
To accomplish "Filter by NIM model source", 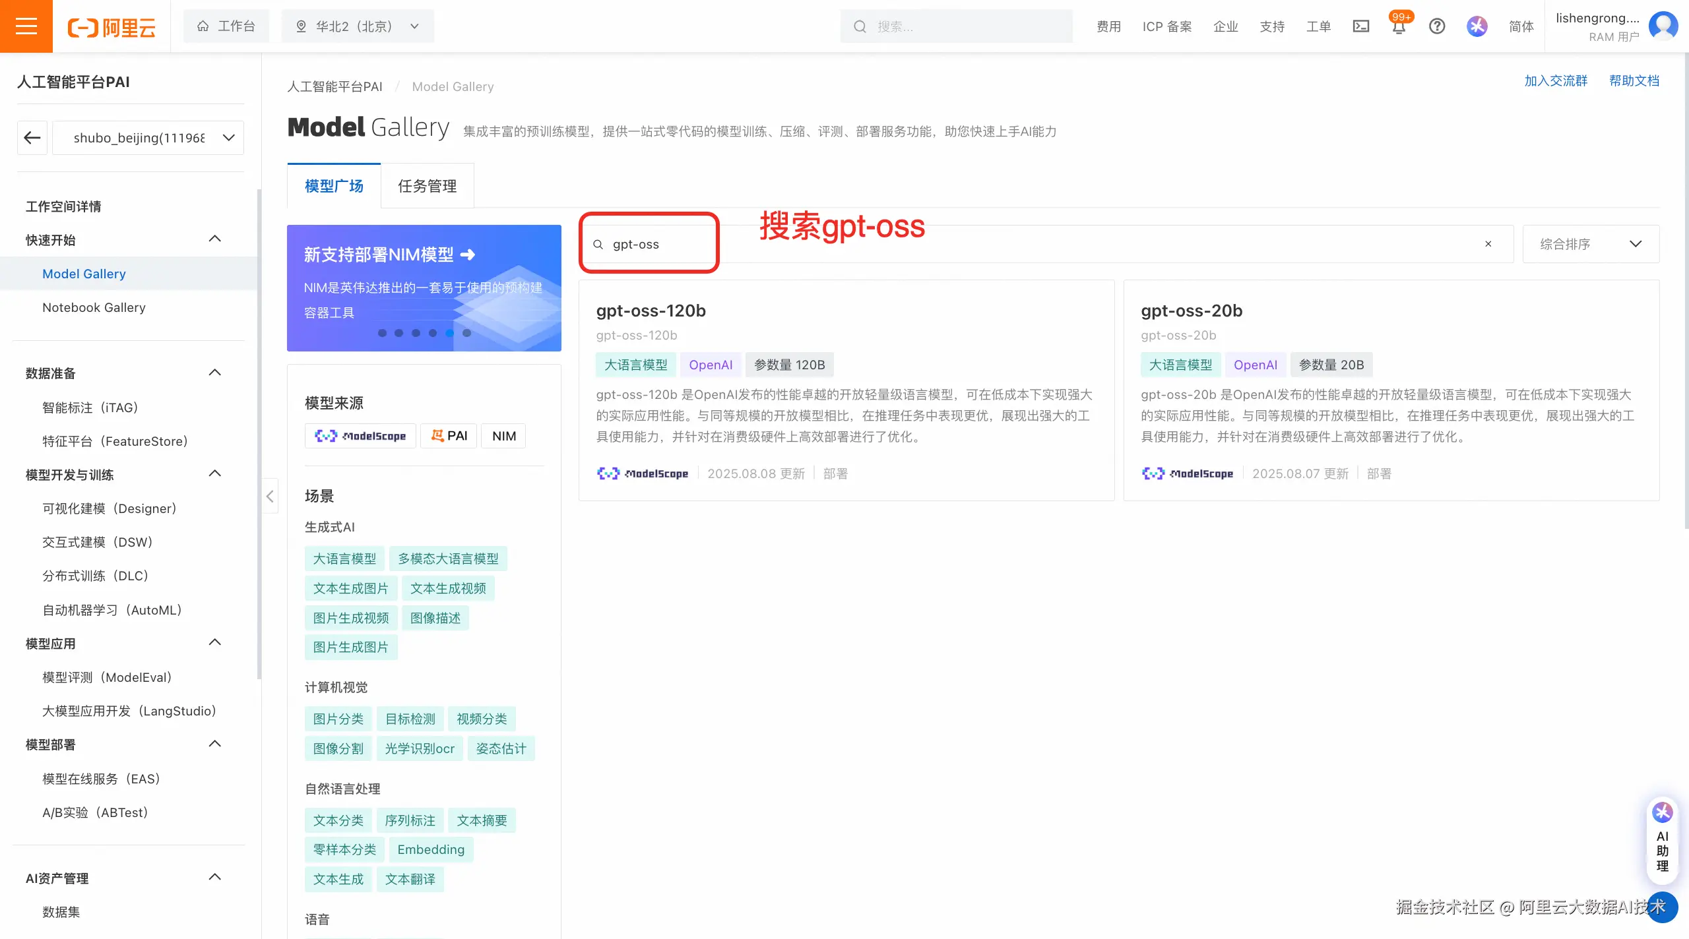I will click(504, 436).
